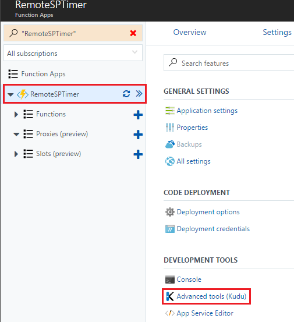Collapse the RemoteSPTimer app tree
Screen dimensions: 294x322
[x=10, y=94]
